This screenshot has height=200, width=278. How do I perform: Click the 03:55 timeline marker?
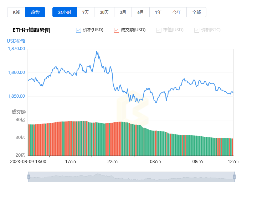tap(155, 162)
